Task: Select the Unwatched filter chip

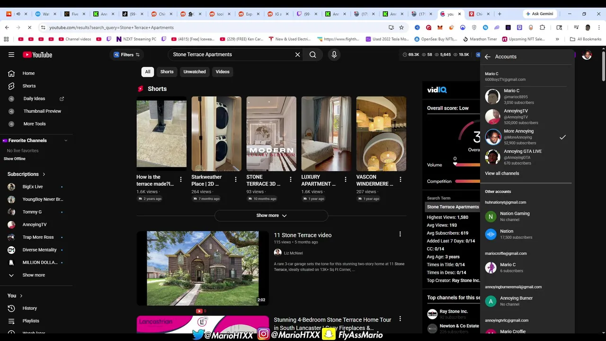Action: click(x=195, y=72)
